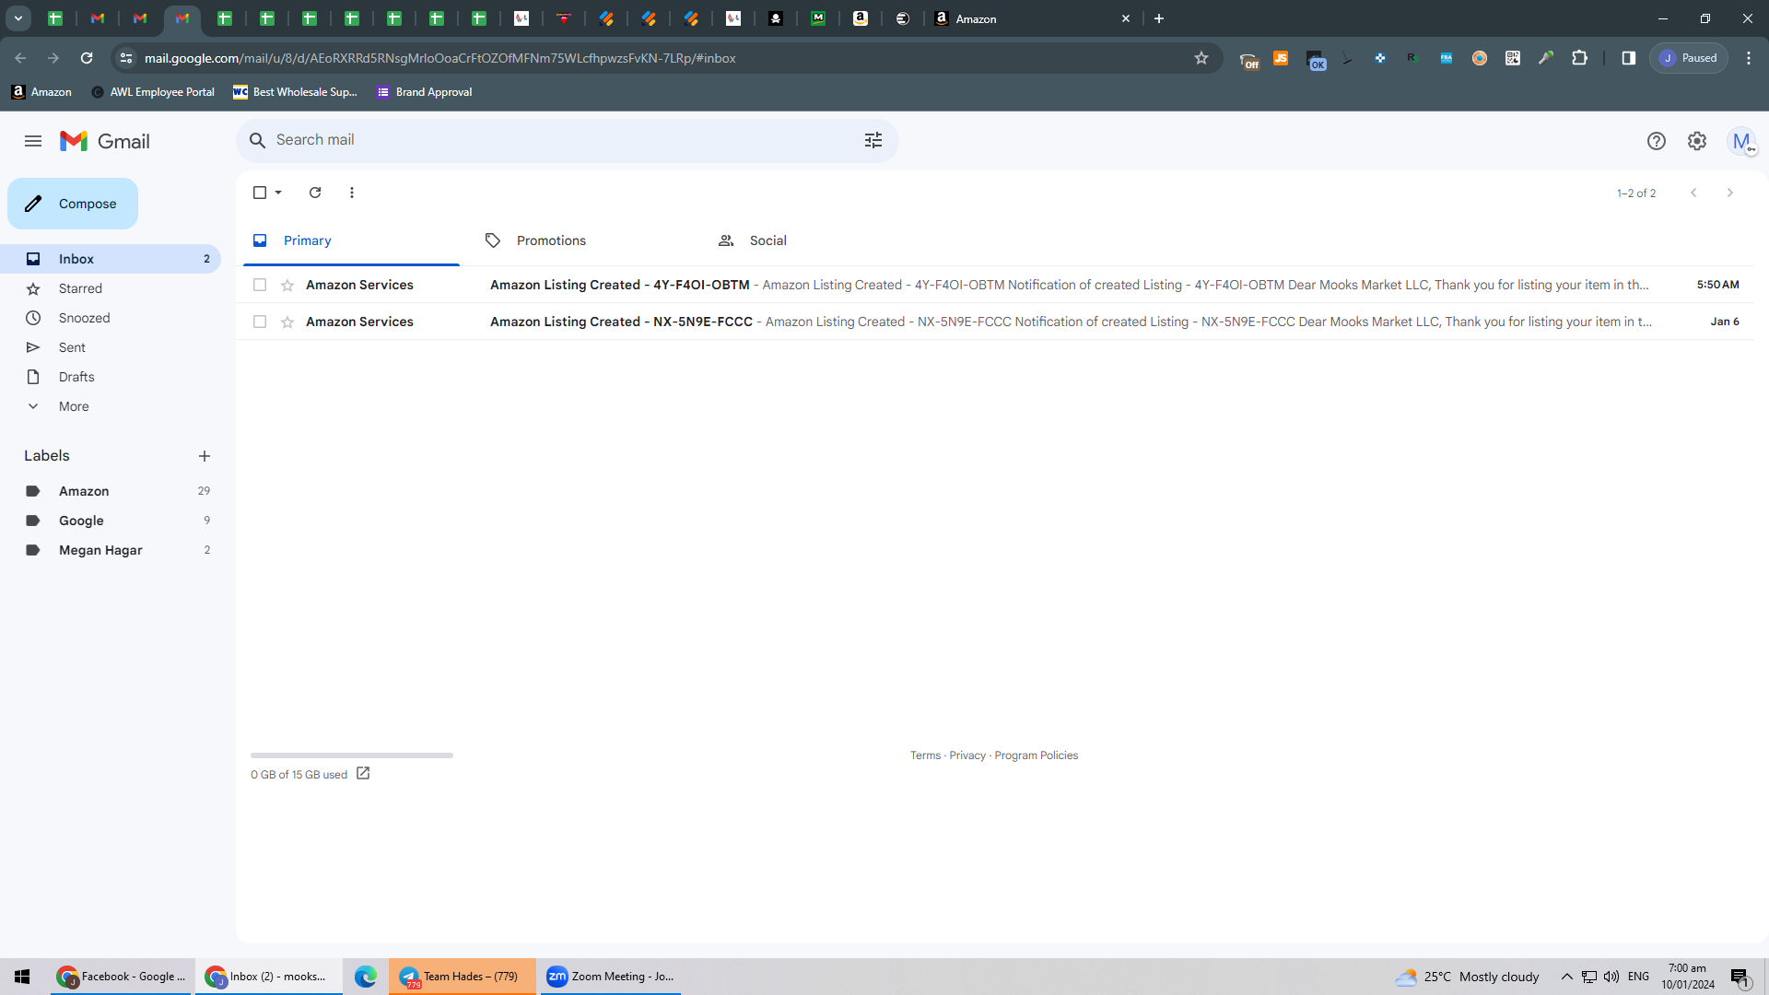Open storage management external link icon
Screen dimensions: 1769x995
tap(363, 774)
